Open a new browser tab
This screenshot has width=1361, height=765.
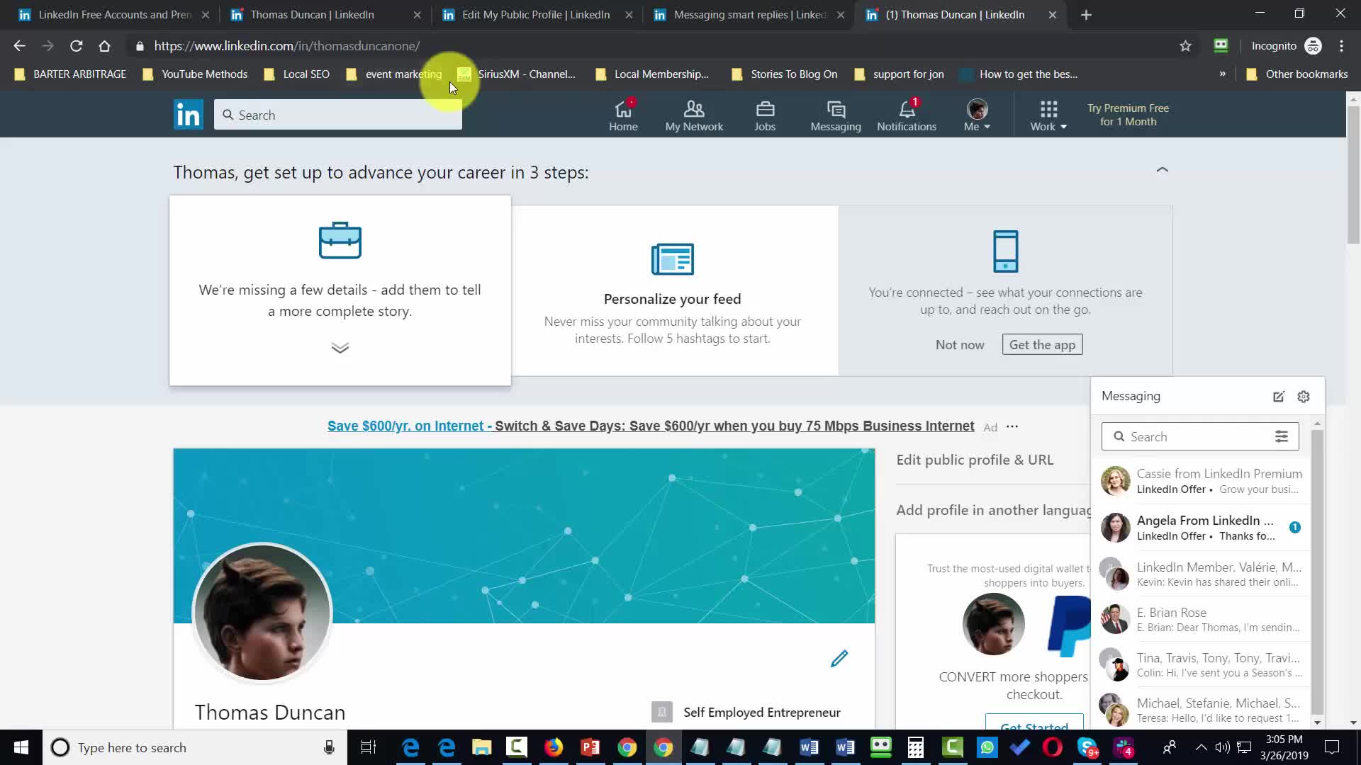1086,15
